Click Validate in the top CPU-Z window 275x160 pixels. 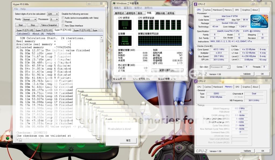point(247,74)
